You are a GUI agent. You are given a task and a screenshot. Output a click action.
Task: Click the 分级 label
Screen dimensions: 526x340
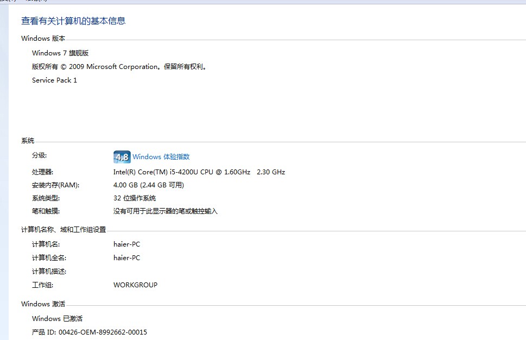pyautogui.click(x=39, y=155)
